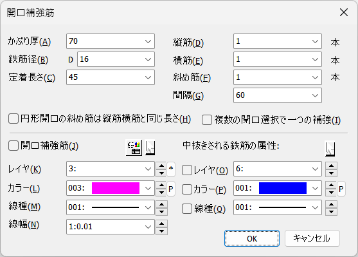Increase 線種(M) value with up arrow
The width and height of the screenshot is (358, 257).
[x=162, y=204]
